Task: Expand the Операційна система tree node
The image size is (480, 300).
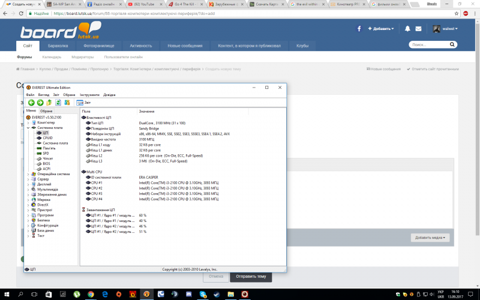Action: (x=28, y=174)
